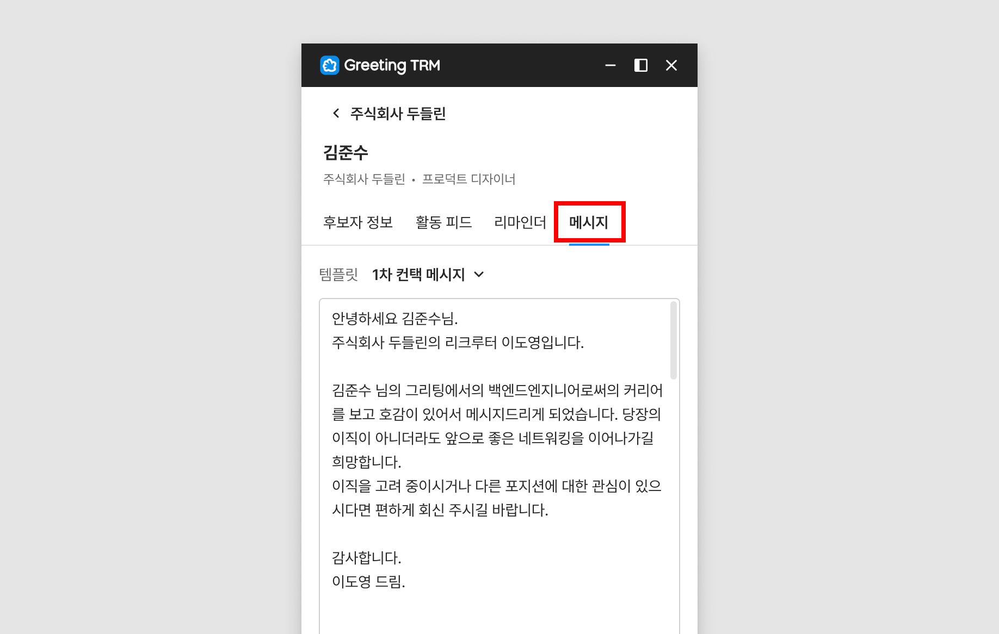This screenshot has width=999, height=634.
Task: Click inside the message text area
Action: click(499, 466)
